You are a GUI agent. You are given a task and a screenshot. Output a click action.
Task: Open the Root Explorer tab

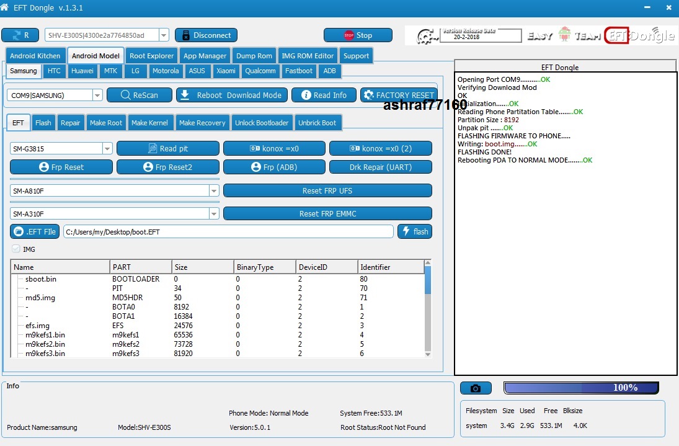(151, 56)
